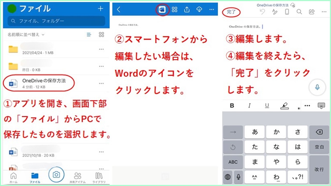Open the 名前順に並べ替え sort dropdown
The height and width of the screenshot is (186, 331).
coord(26,35)
